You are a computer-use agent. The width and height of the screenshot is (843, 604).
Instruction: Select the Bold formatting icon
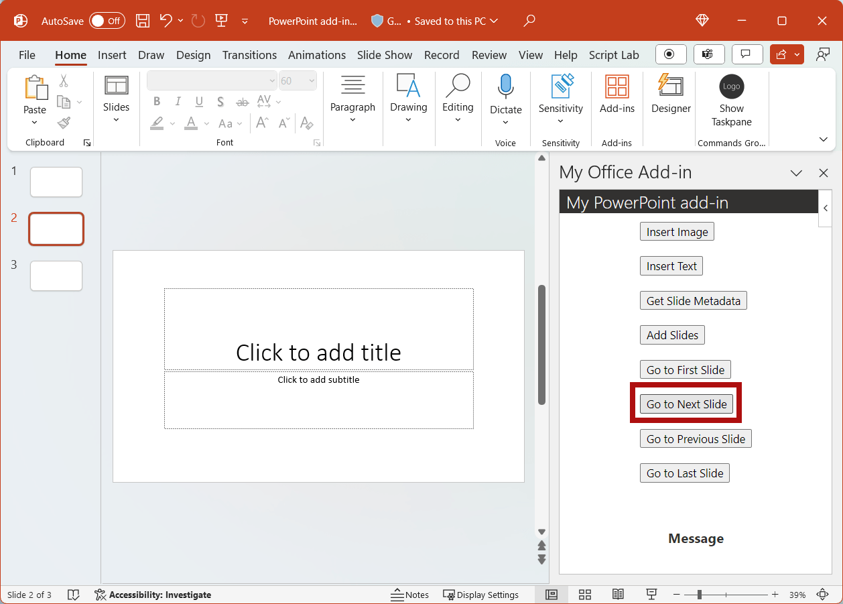pos(156,101)
